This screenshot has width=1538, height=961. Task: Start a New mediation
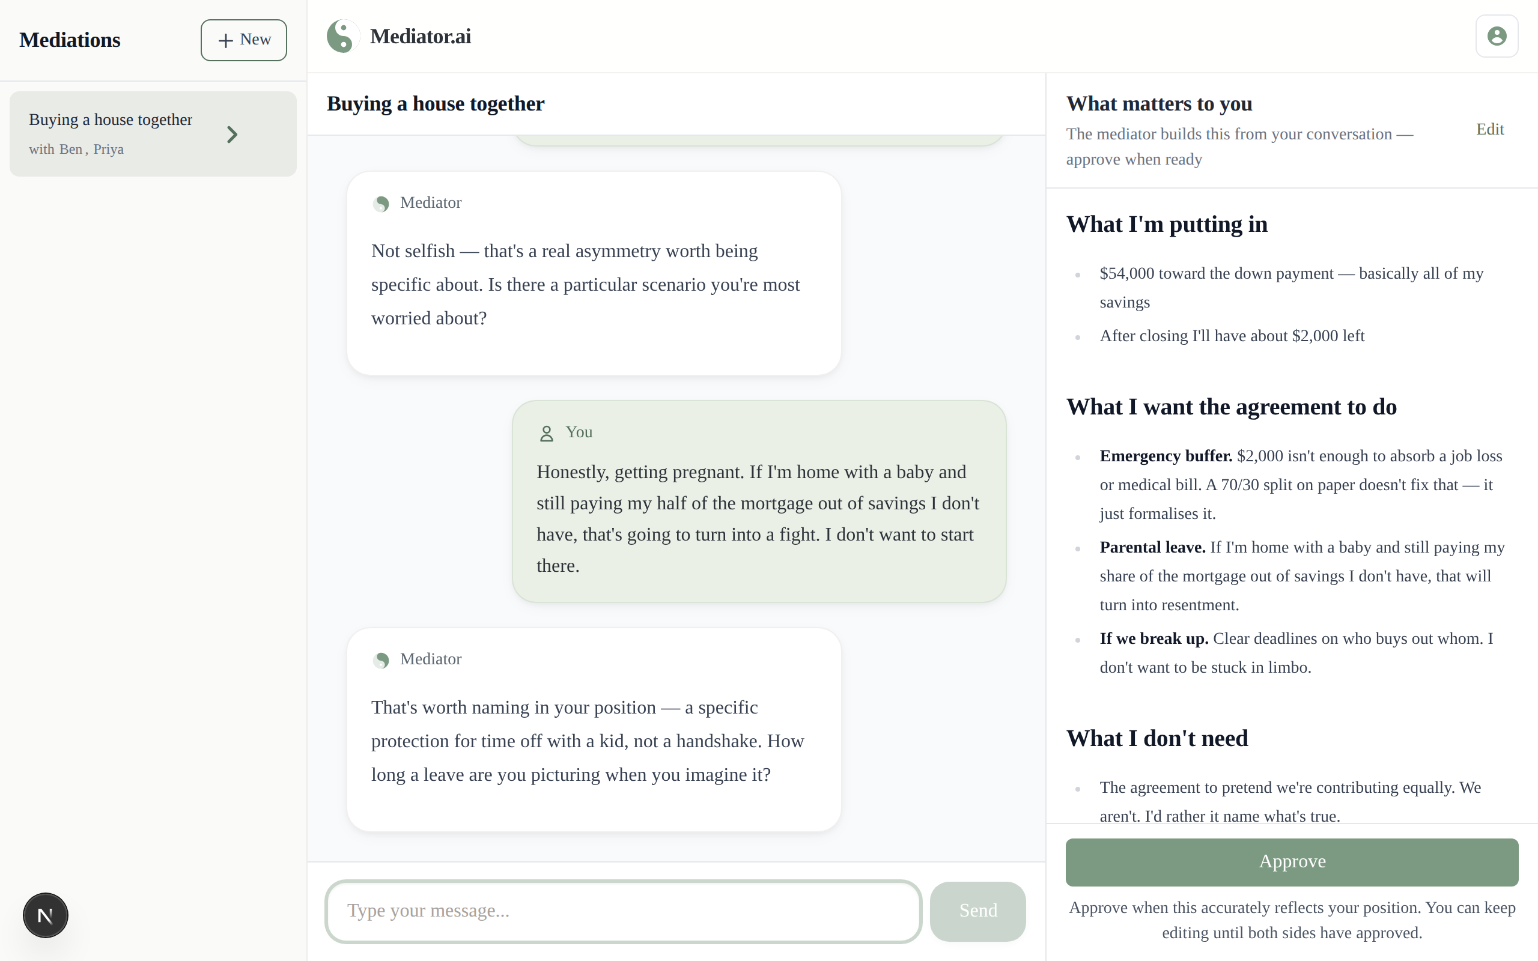243,40
